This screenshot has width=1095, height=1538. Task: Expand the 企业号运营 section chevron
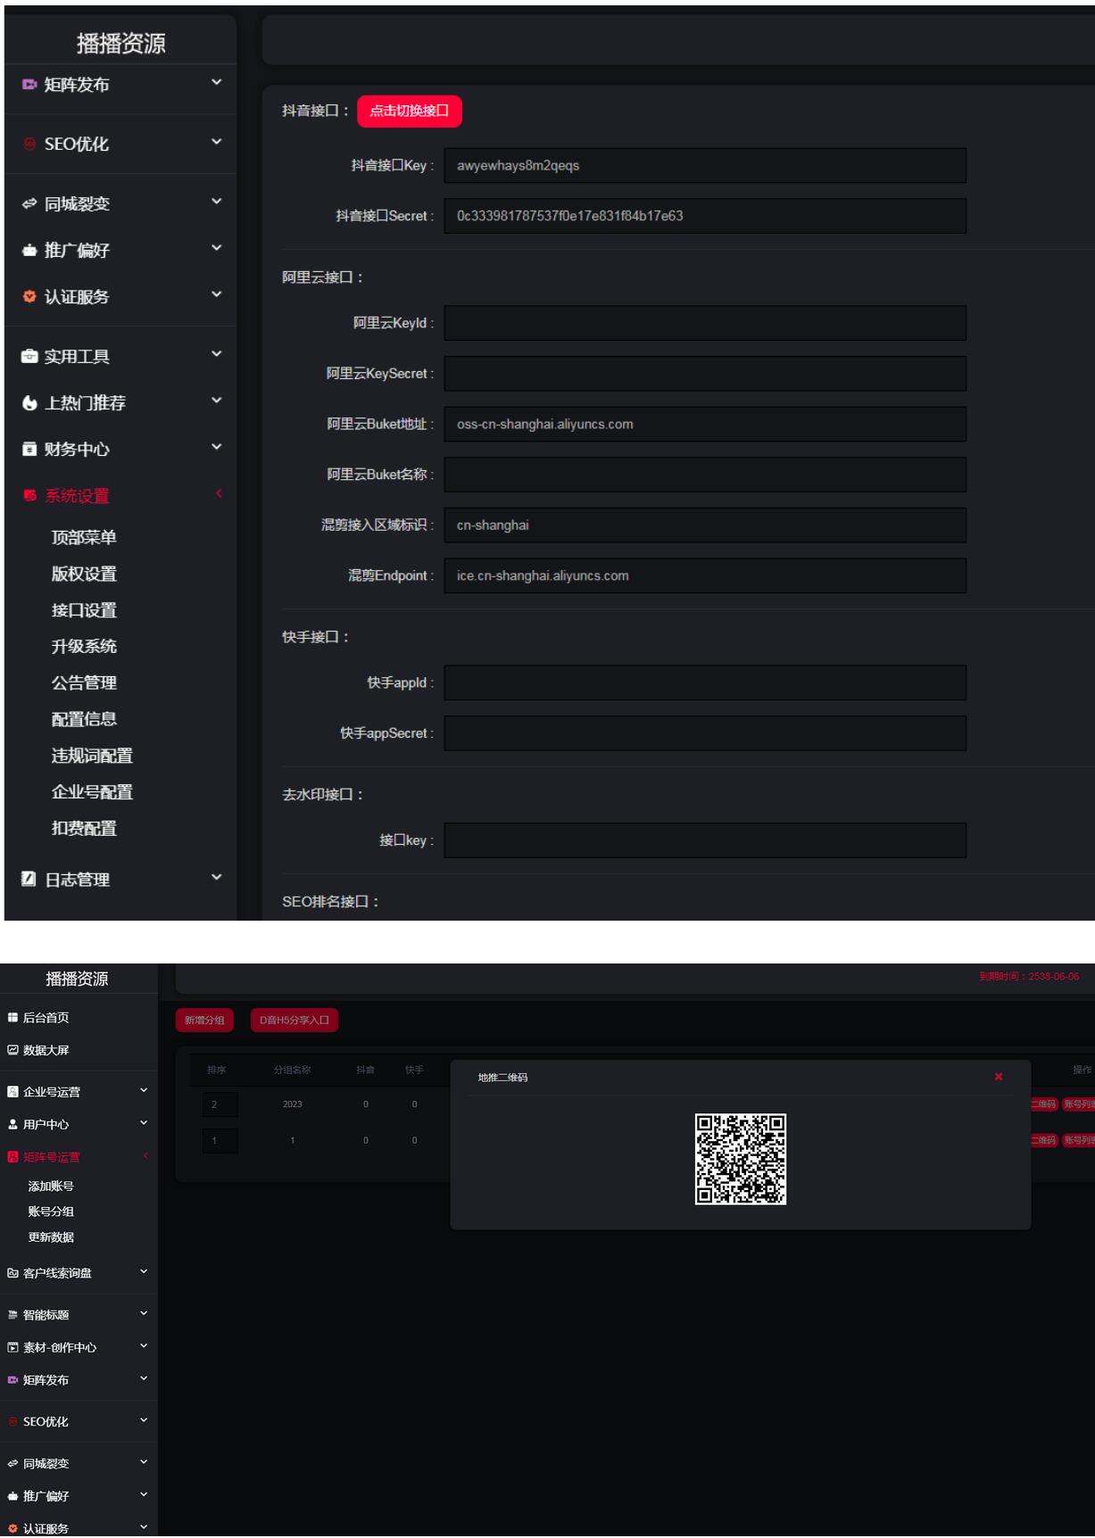144,1090
